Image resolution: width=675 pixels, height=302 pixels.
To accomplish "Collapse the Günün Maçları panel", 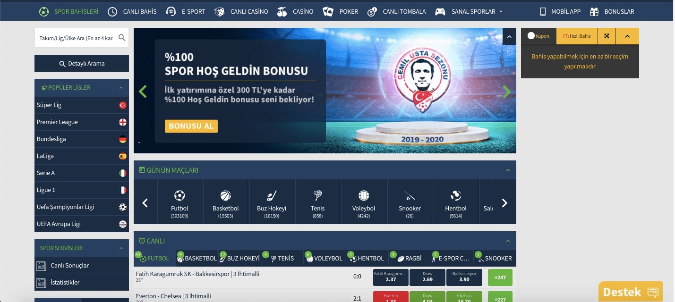I will click(508, 170).
